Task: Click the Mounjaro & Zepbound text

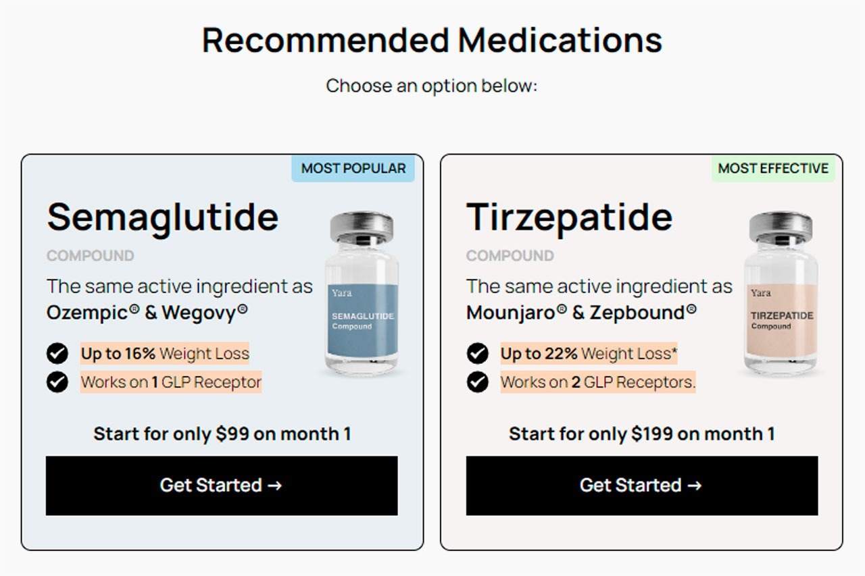Action: point(581,313)
